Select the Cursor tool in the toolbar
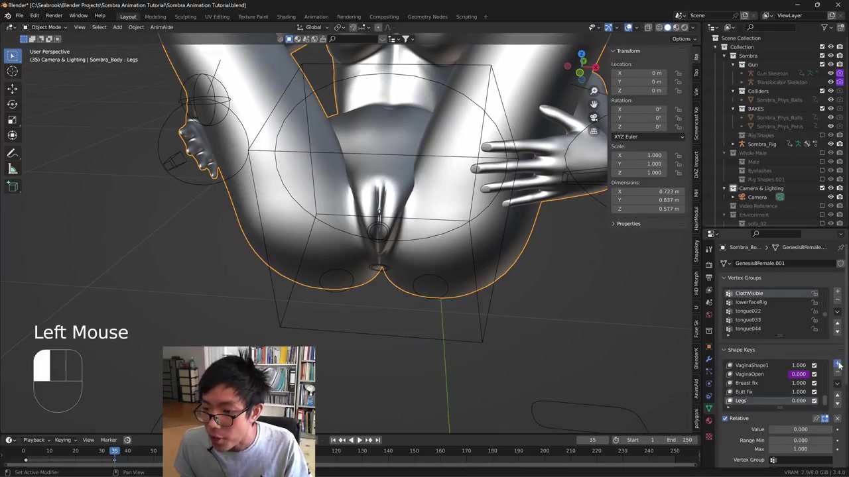849x477 pixels. coord(12,72)
